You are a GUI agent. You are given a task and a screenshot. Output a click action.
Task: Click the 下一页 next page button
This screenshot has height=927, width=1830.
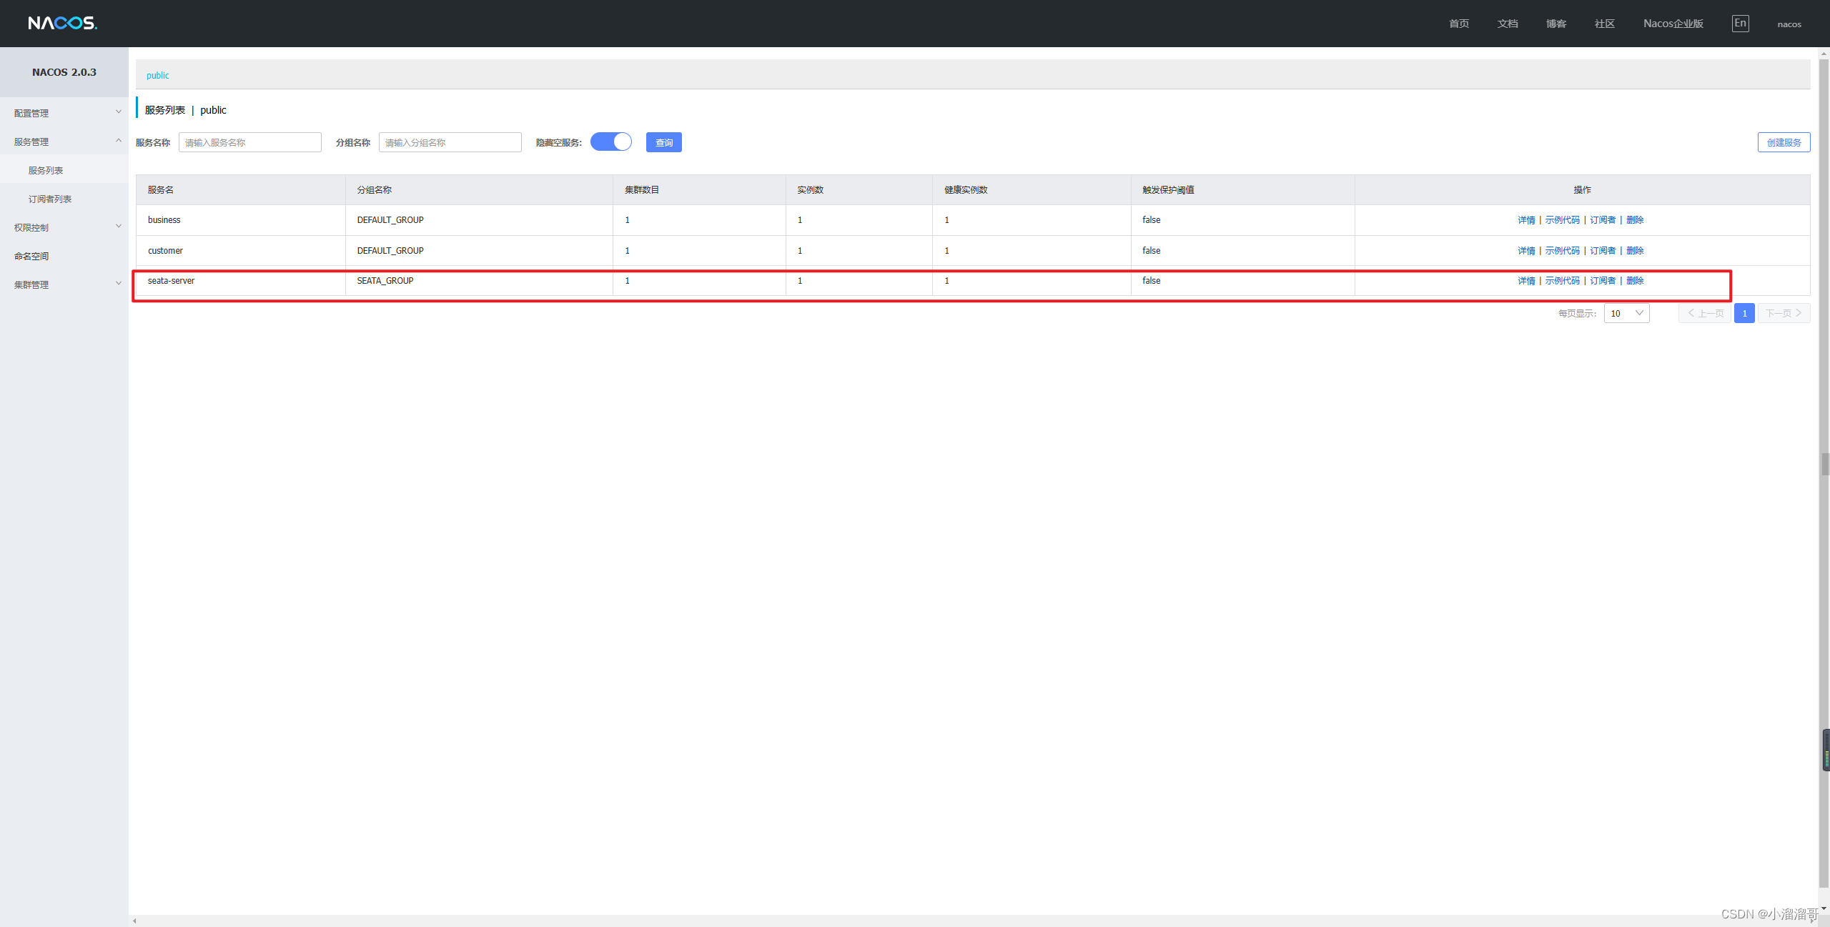1784,313
